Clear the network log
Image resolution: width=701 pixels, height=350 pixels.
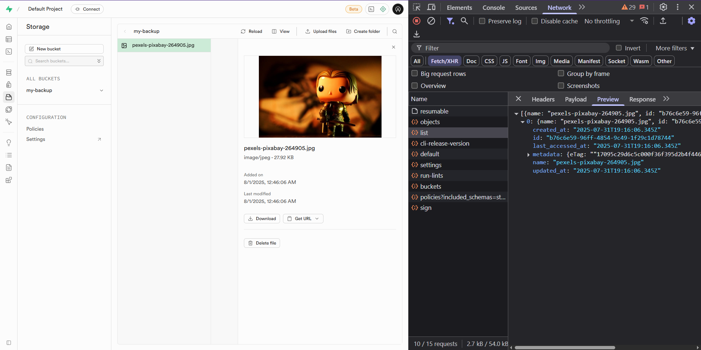pos(431,21)
